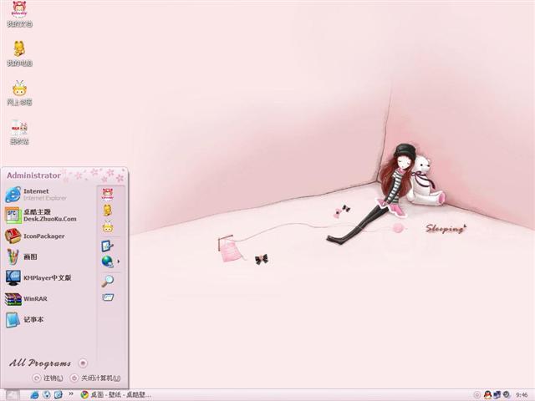Screen dimensions: 535x401
Task: Click the magnifier search icon in Start menu
Action: click(107, 282)
